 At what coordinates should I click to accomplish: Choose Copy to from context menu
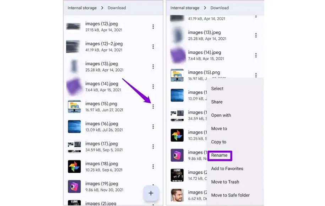[218, 142]
